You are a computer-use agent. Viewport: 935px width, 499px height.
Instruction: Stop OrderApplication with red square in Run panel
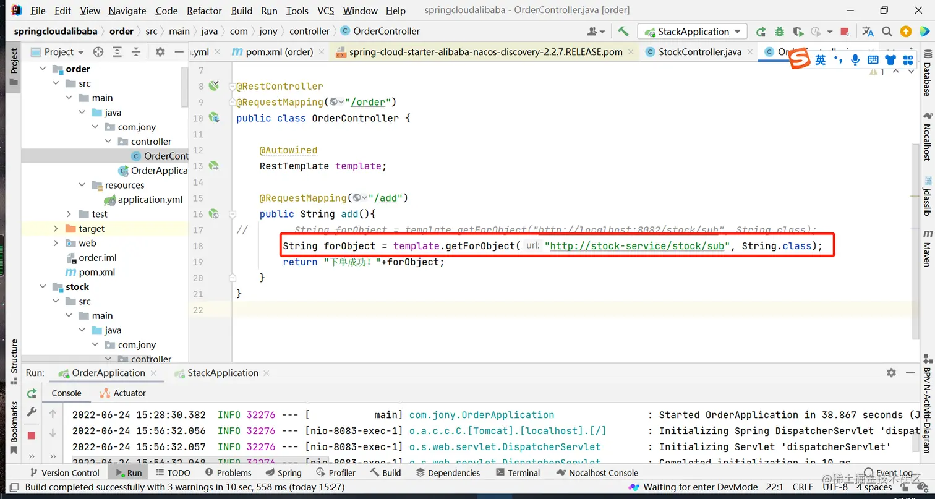point(32,435)
